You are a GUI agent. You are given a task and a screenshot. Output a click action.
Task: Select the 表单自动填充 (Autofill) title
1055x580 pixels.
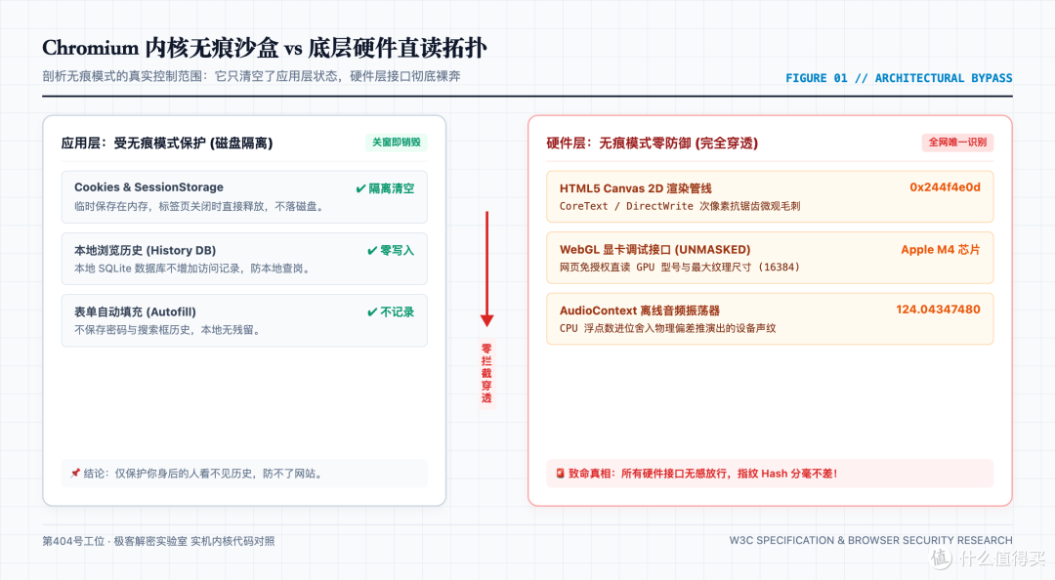[135, 311]
